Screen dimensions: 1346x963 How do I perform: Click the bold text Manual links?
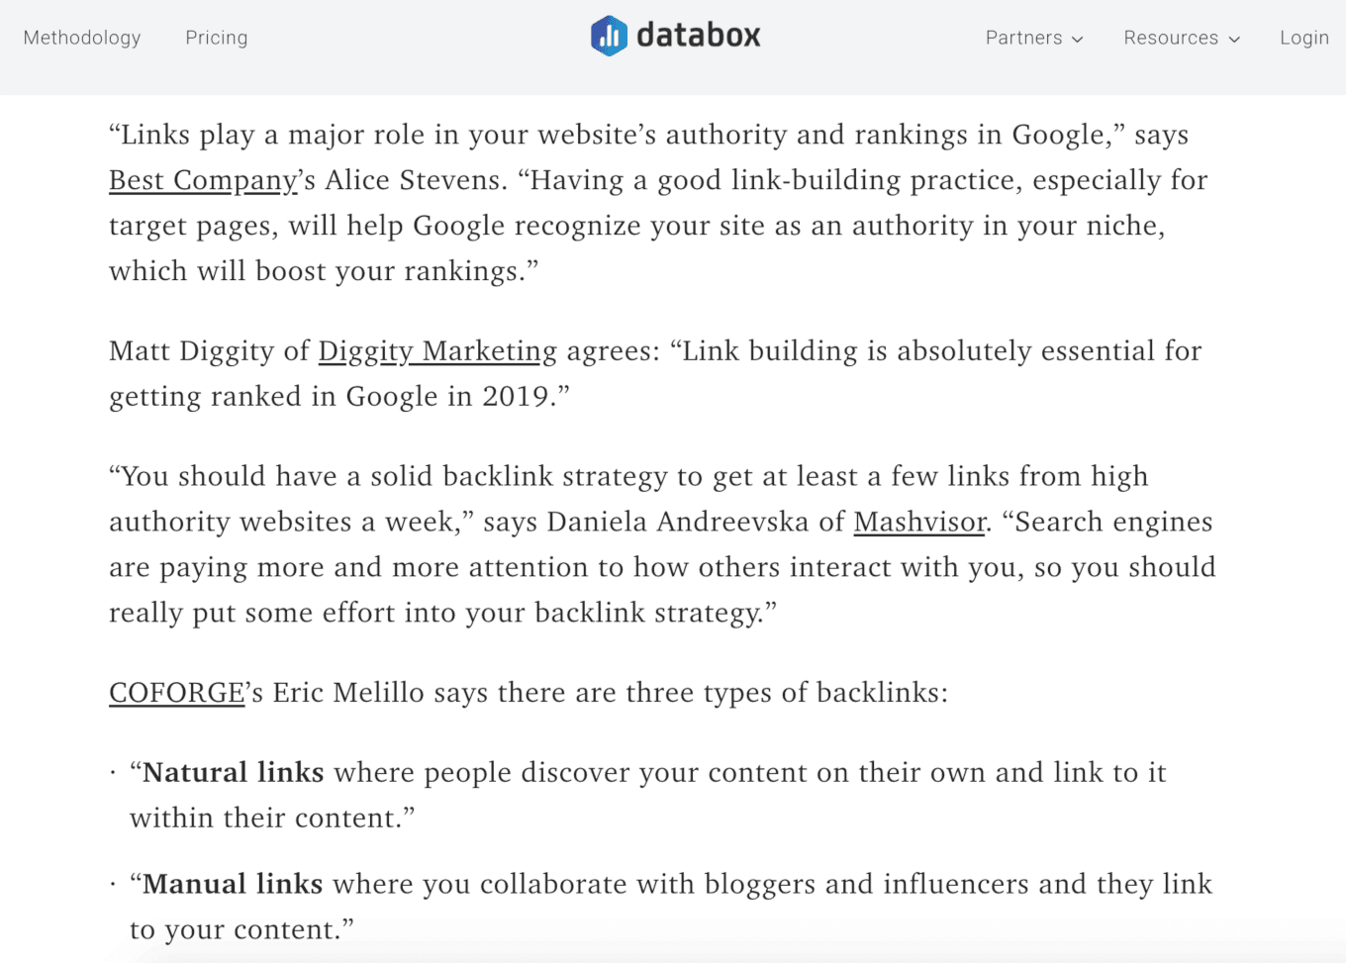pos(231,884)
